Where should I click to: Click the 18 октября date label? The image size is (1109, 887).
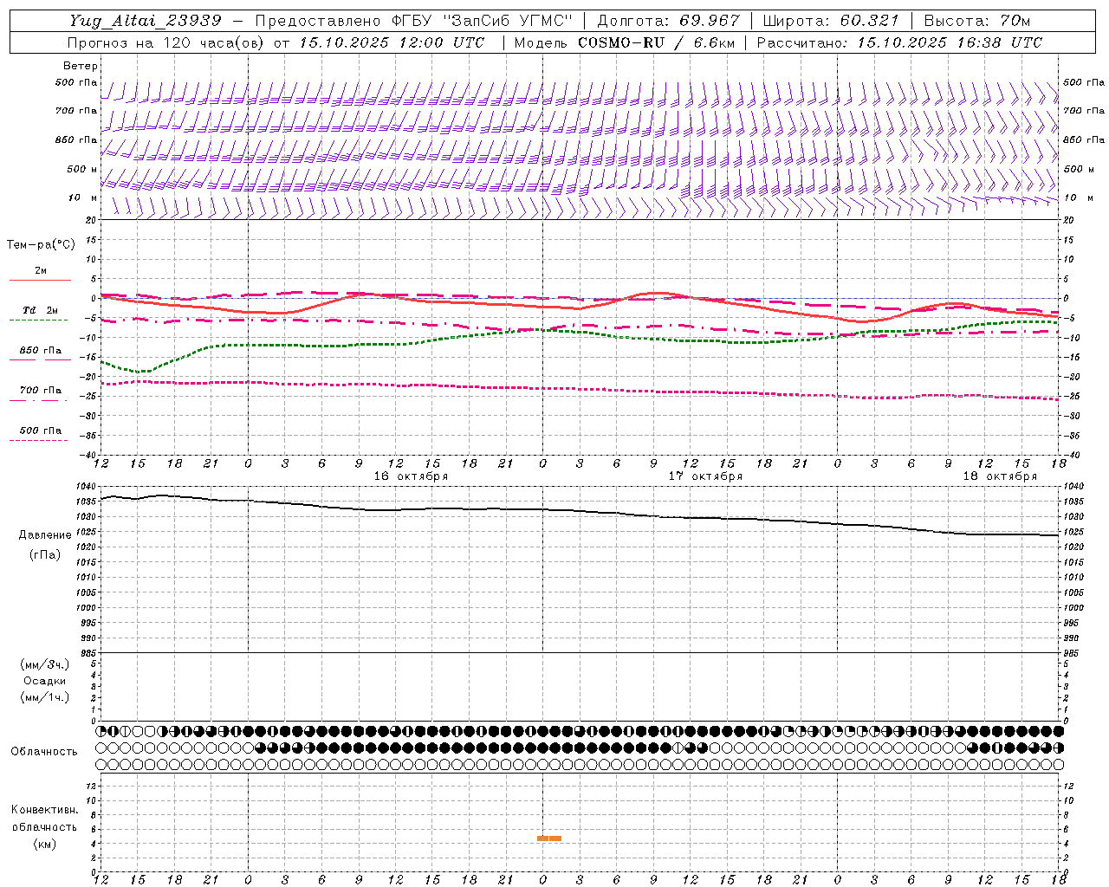(x=1000, y=476)
